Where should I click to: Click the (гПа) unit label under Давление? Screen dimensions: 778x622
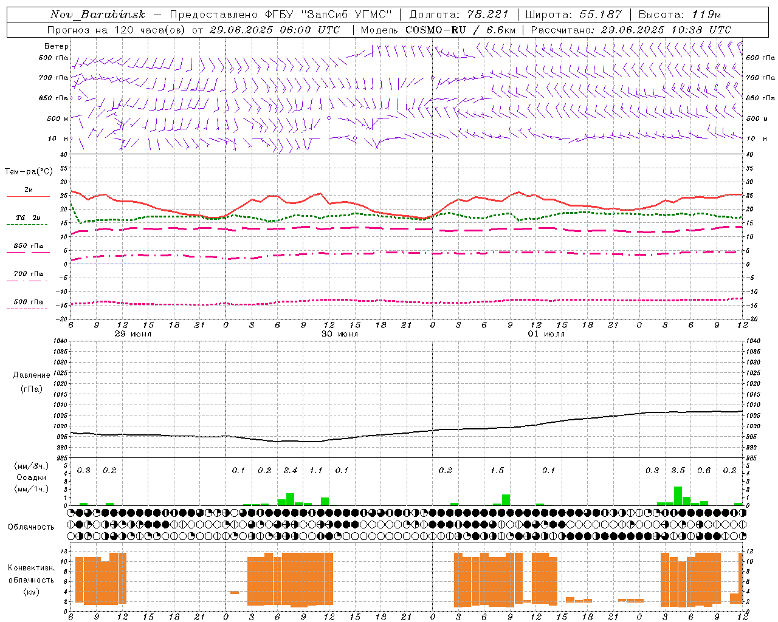(x=32, y=389)
